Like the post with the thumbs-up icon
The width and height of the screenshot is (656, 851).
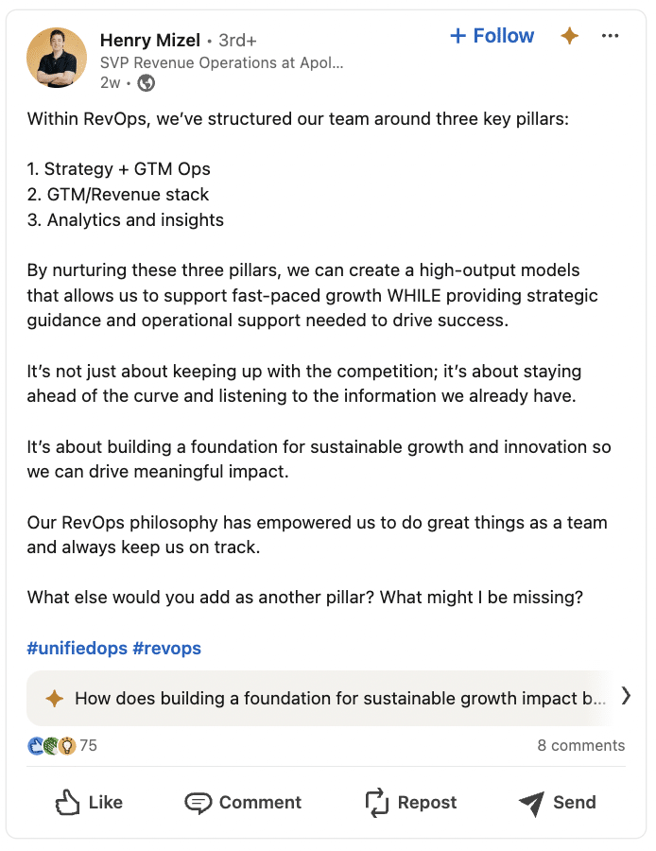[x=67, y=802]
